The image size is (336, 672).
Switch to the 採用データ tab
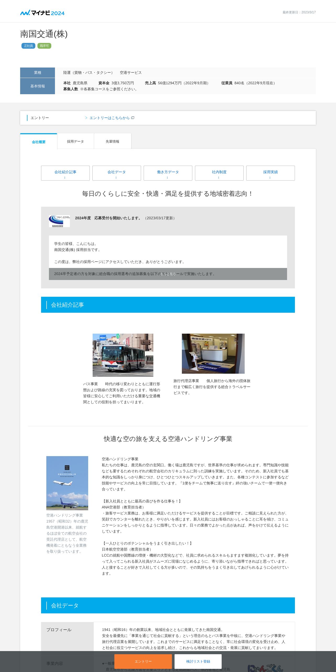(75, 141)
